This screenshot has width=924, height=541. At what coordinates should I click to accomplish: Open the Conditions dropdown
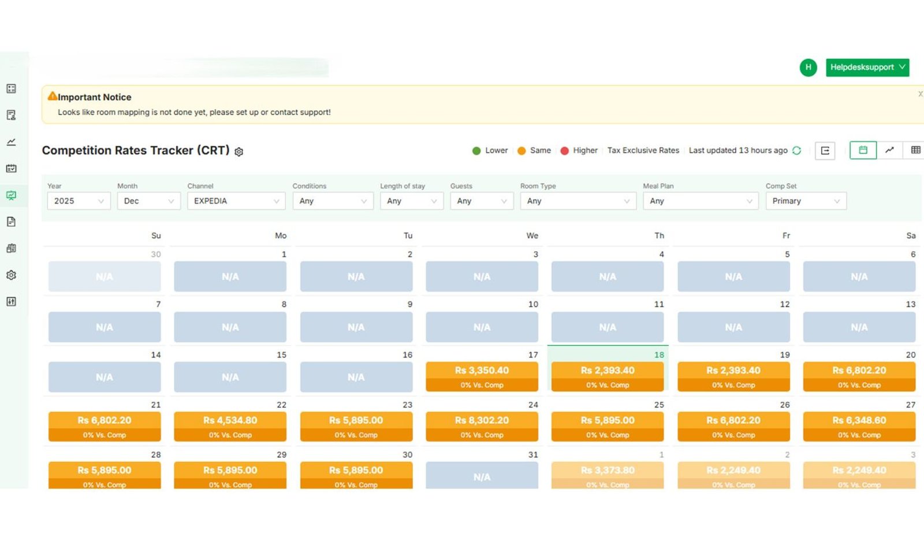click(333, 201)
